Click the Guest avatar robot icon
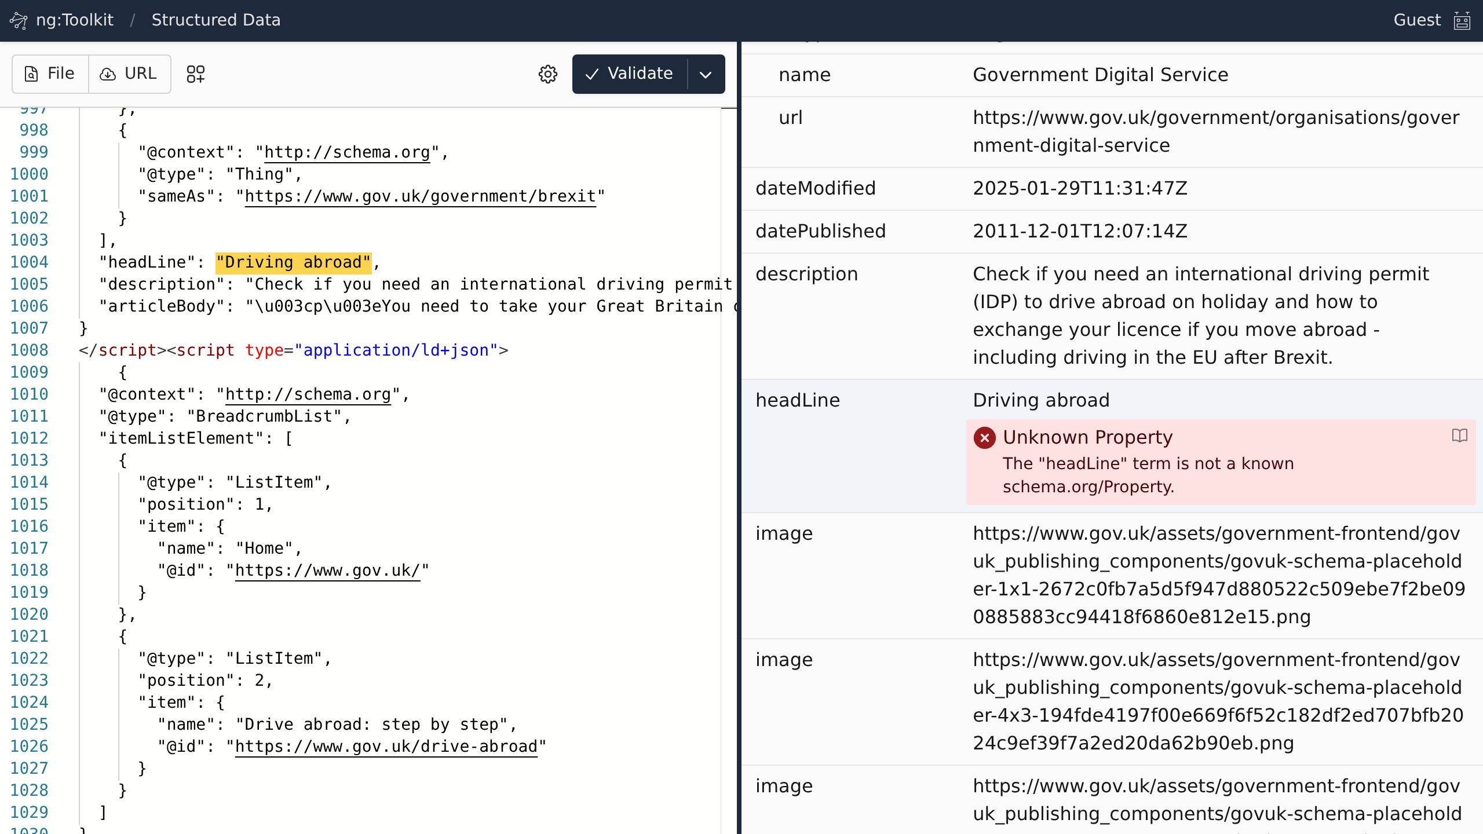This screenshot has height=834, width=1483. coord(1462,20)
